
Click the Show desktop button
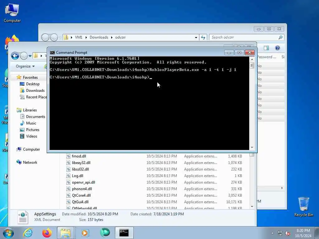317,233
